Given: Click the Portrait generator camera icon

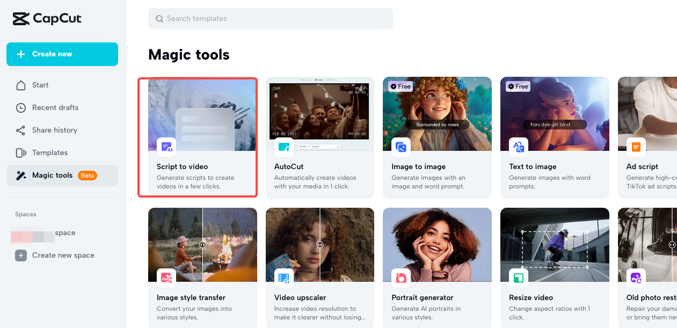Looking at the screenshot, I should [x=401, y=278].
